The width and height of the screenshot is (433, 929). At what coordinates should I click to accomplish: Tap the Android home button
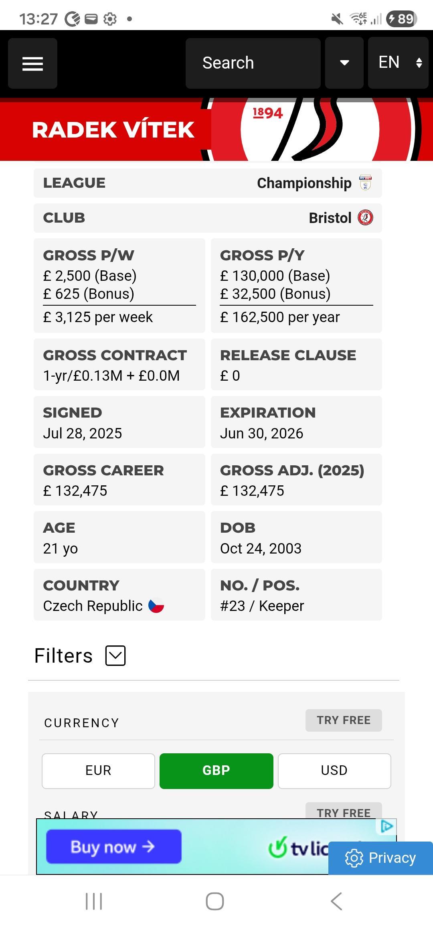tap(215, 901)
